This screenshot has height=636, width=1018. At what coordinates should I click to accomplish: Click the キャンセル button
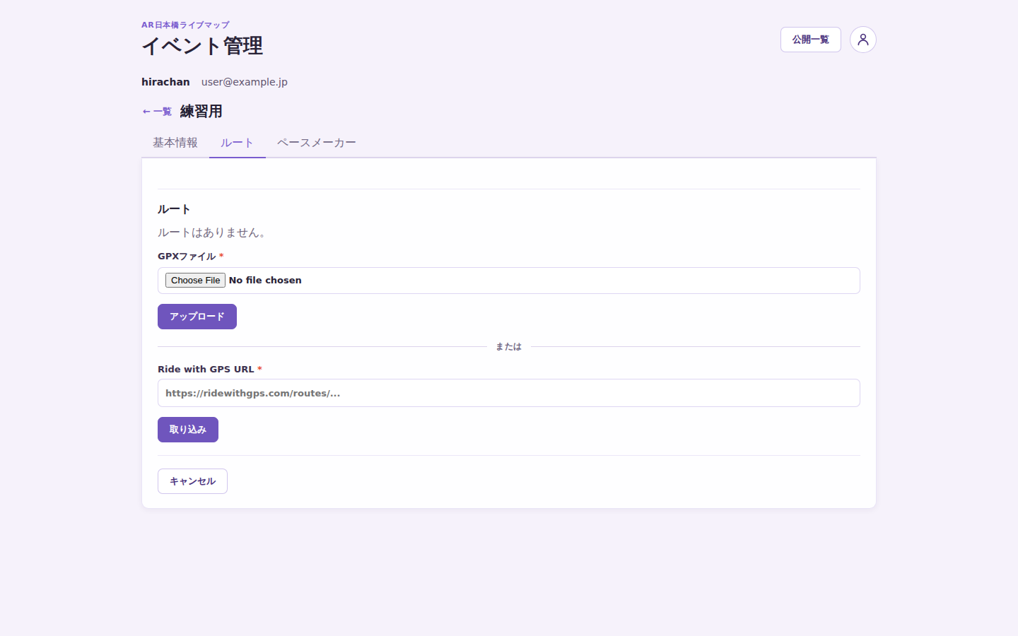(x=192, y=481)
